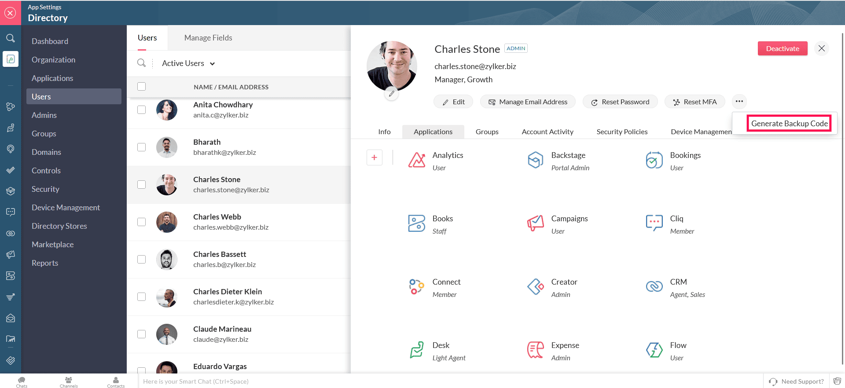
Task: Open Device Management in the sidebar
Action: tap(66, 208)
